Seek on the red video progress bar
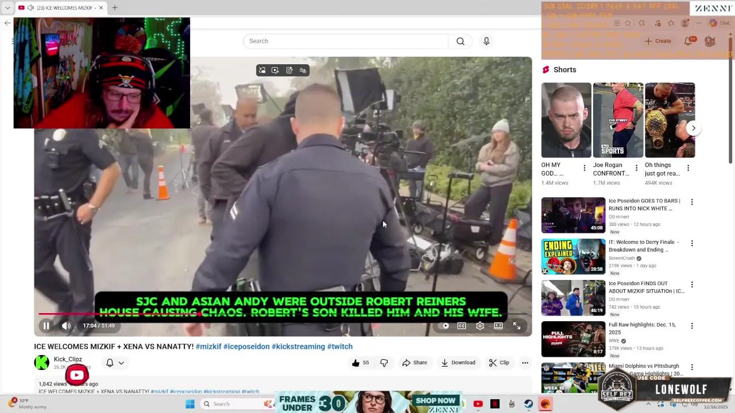The width and height of the screenshot is (735, 413). 283,314
